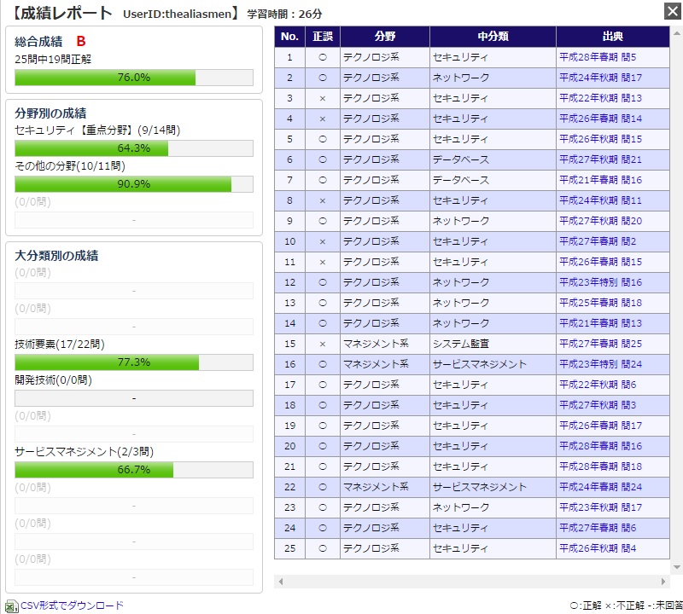Download report via CSV形式でダウンロード link
This screenshot has height=614, width=683.
[73, 605]
